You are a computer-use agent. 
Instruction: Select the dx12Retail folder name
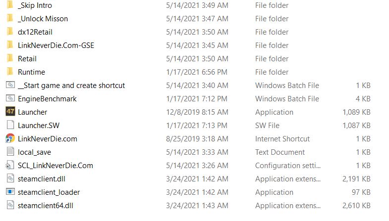click(x=35, y=32)
